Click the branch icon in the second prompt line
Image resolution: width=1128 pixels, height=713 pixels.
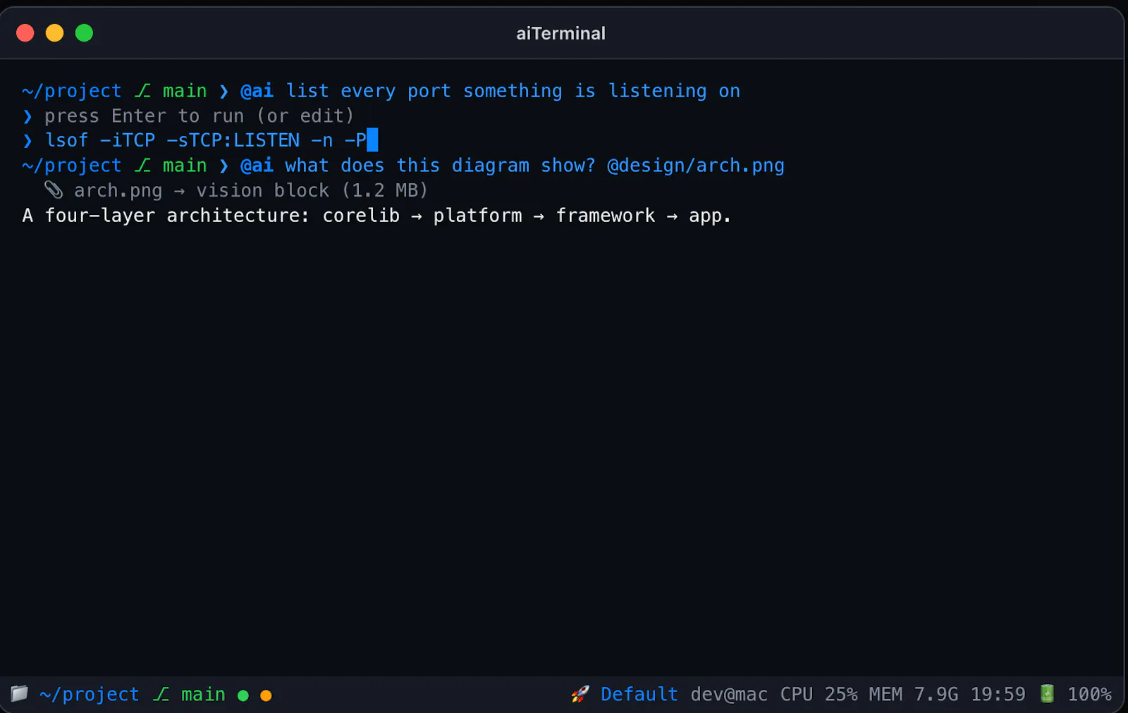[143, 166]
